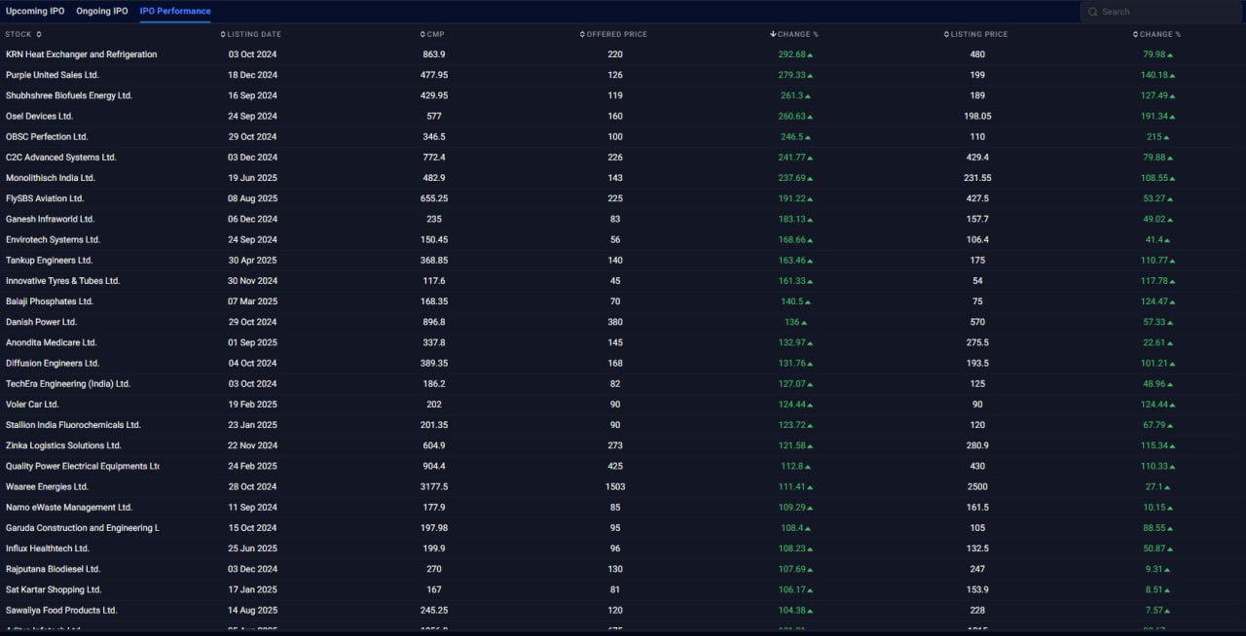Select Zinka Logistics Solutions Ltd. entry
This screenshot has height=636, width=1246.
pyautogui.click(x=63, y=445)
